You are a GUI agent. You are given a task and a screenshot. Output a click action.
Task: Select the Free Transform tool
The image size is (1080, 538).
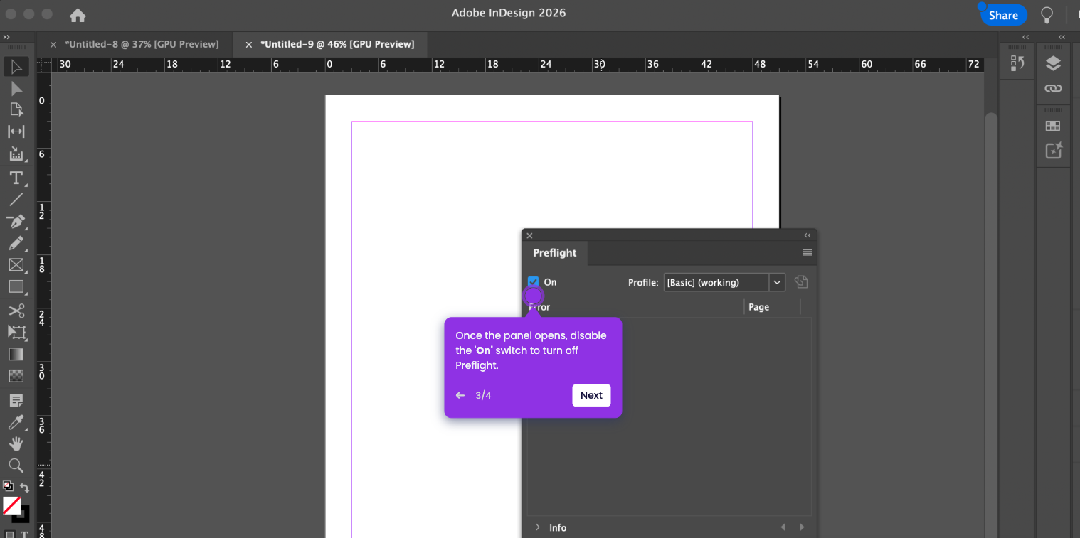[16, 332]
